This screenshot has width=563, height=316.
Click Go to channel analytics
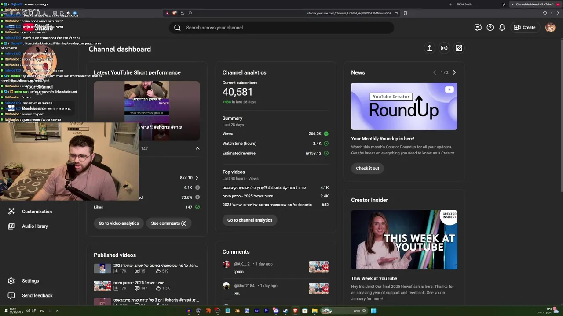[x=250, y=220]
